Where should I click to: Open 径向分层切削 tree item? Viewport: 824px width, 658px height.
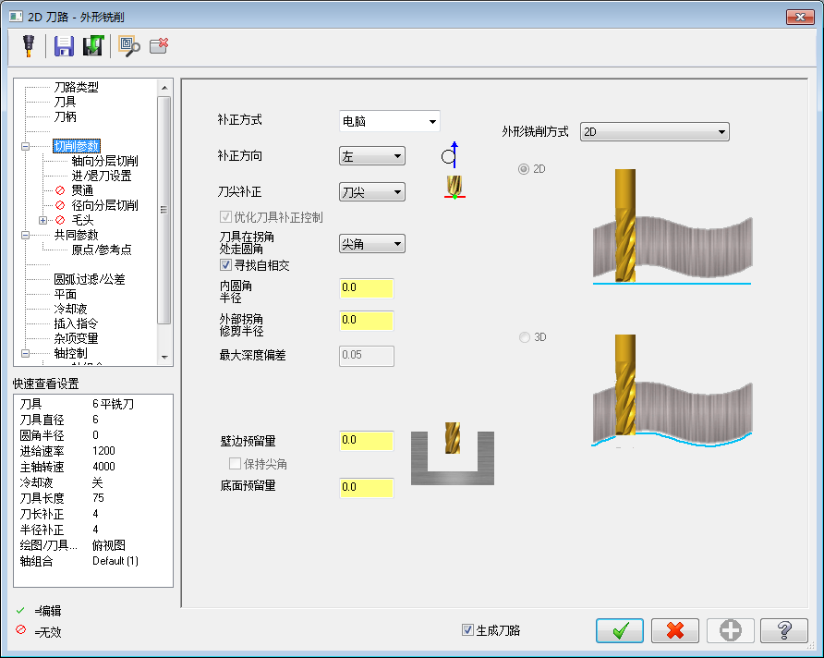pyautogui.click(x=104, y=205)
